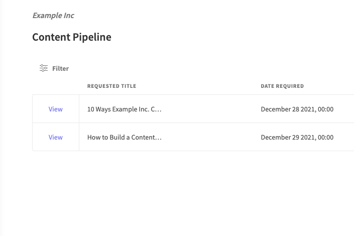The width and height of the screenshot is (354, 236).
Task: Click the truncation ellipsis after '10 Ways Example Inc. C'
Action: 159,109
